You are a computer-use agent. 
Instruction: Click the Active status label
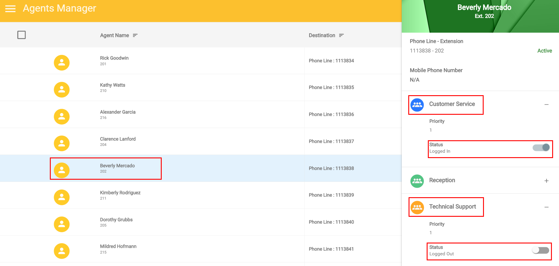(x=545, y=51)
